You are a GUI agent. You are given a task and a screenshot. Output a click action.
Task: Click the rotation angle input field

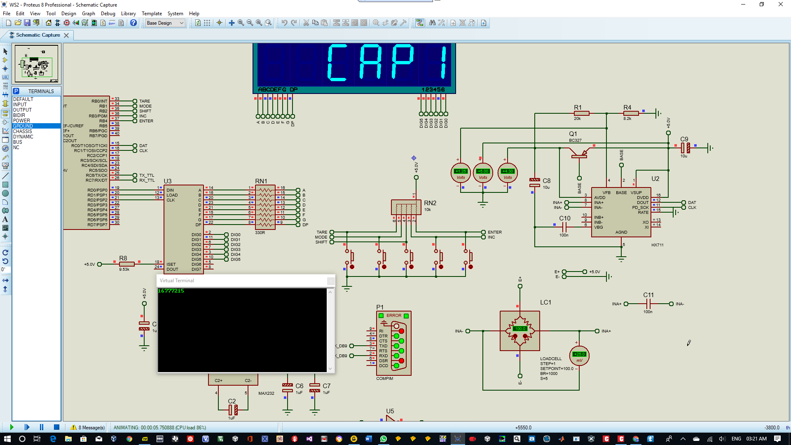click(5, 269)
